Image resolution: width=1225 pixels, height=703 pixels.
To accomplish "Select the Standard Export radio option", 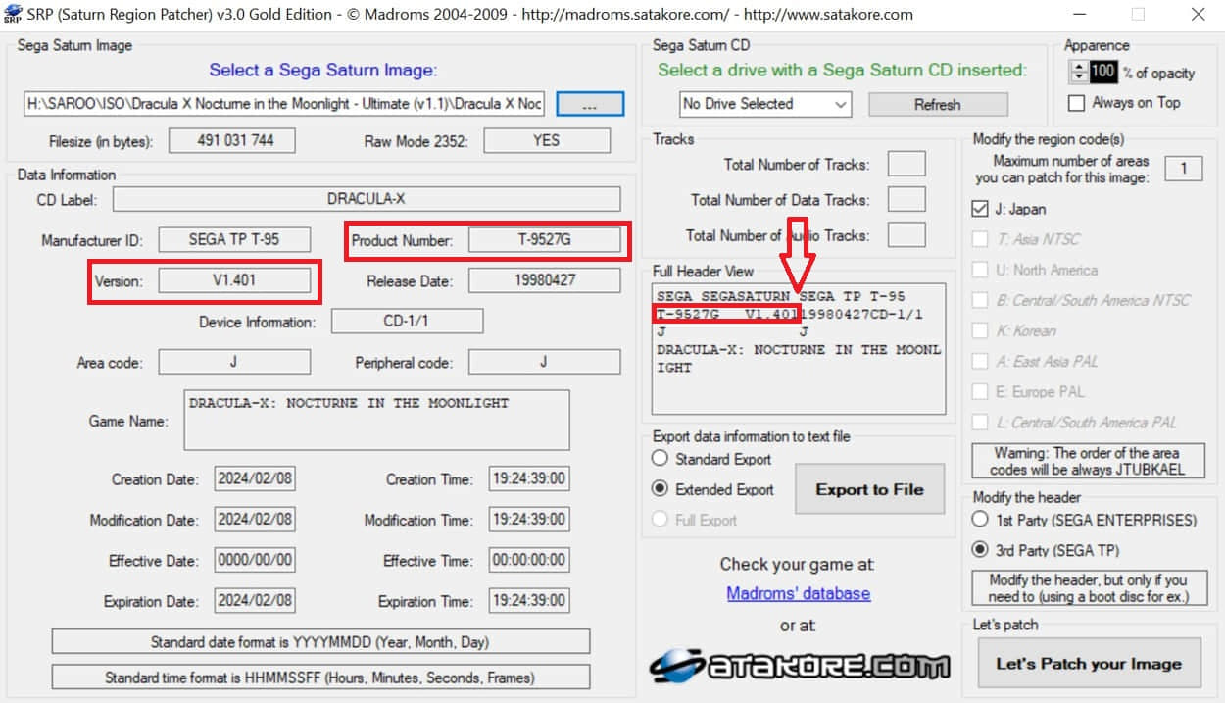I will (661, 459).
